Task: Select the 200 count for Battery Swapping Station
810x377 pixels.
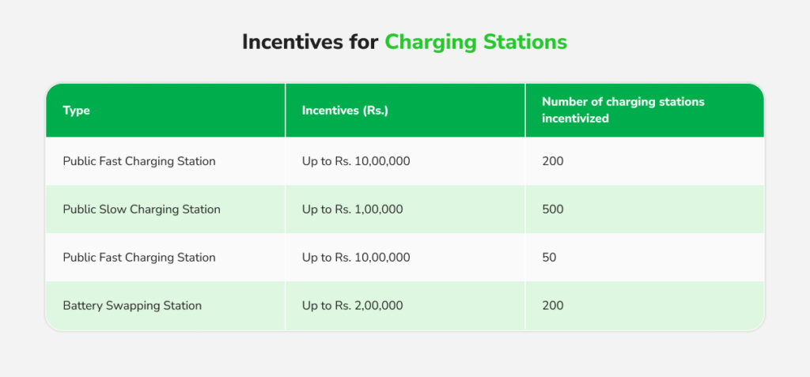Action: [553, 305]
